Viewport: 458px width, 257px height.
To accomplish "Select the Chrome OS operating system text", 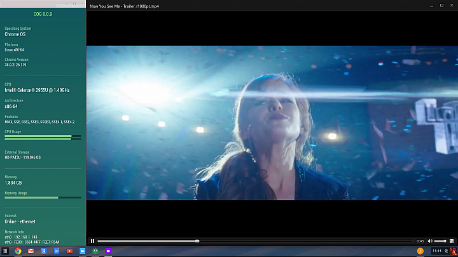I will [15, 34].
